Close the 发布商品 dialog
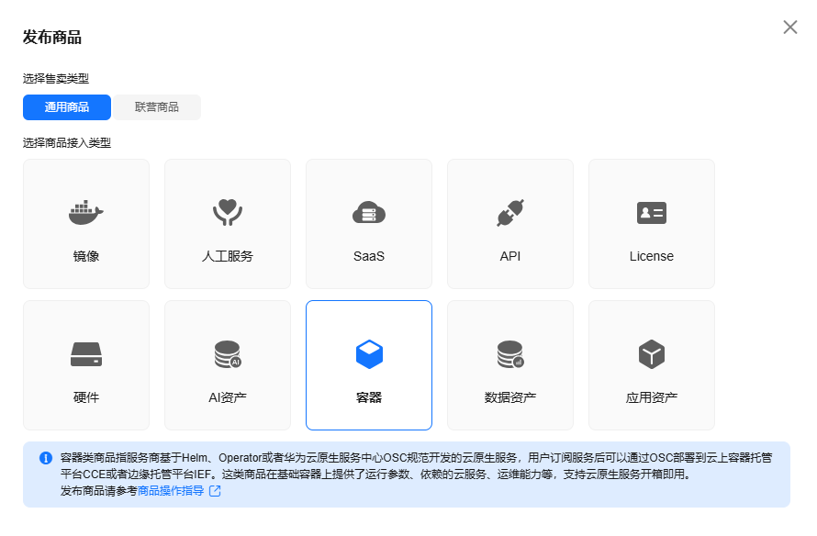 click(x=790, y=28)
